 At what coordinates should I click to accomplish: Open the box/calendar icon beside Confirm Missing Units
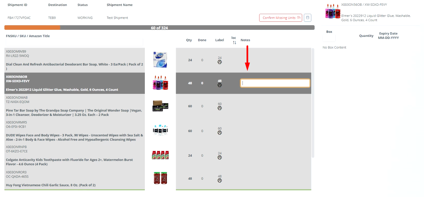(x=307, y=17)
